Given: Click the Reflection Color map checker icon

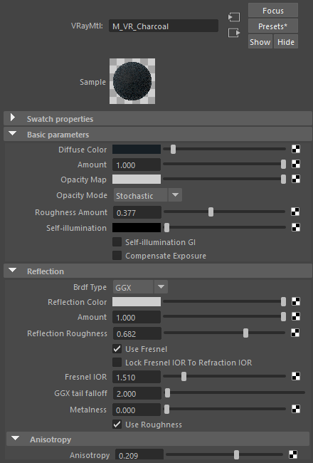Looking at the screenshot, I should 296,301.
